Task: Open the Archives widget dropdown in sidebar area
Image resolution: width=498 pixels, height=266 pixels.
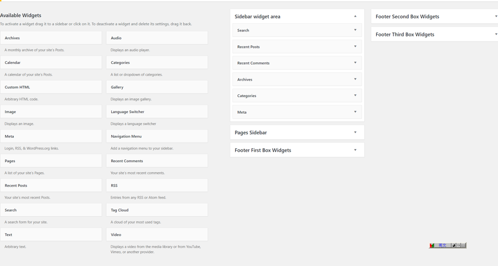Action: (355, 79)
